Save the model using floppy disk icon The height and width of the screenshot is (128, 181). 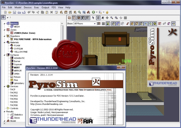pyautogui.click(x=14, y=12)
